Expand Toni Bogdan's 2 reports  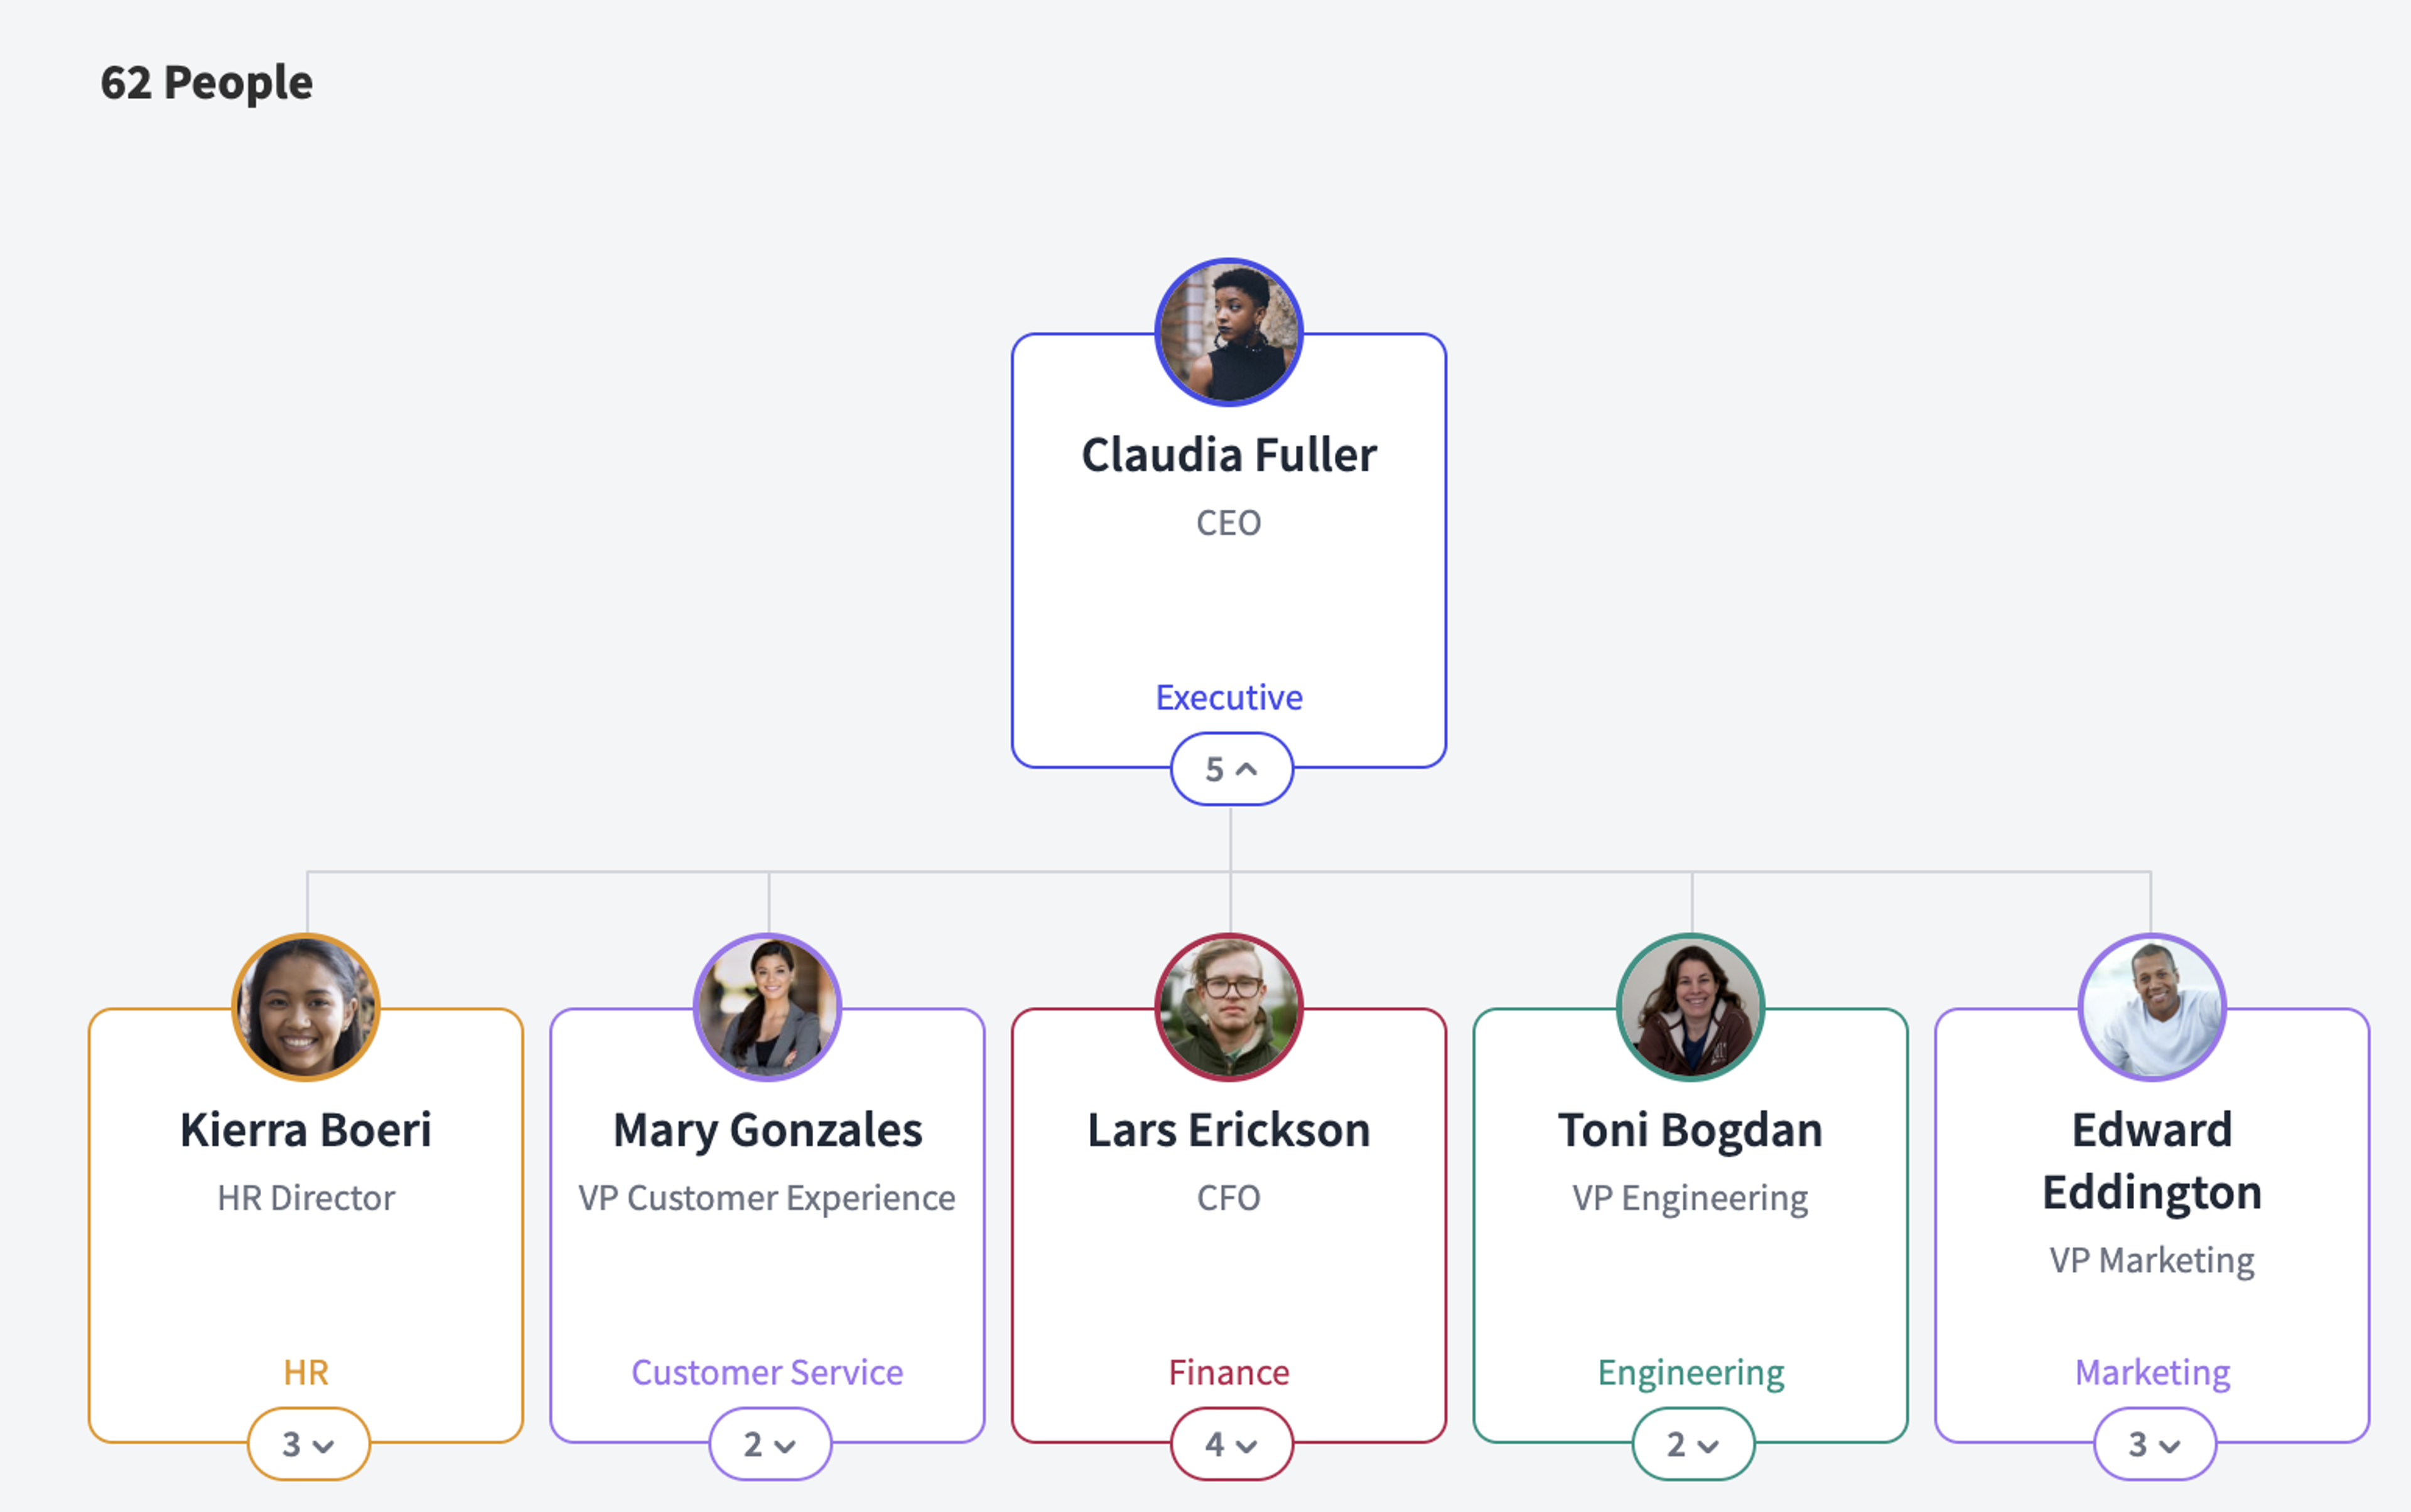coord(1694,1444)
